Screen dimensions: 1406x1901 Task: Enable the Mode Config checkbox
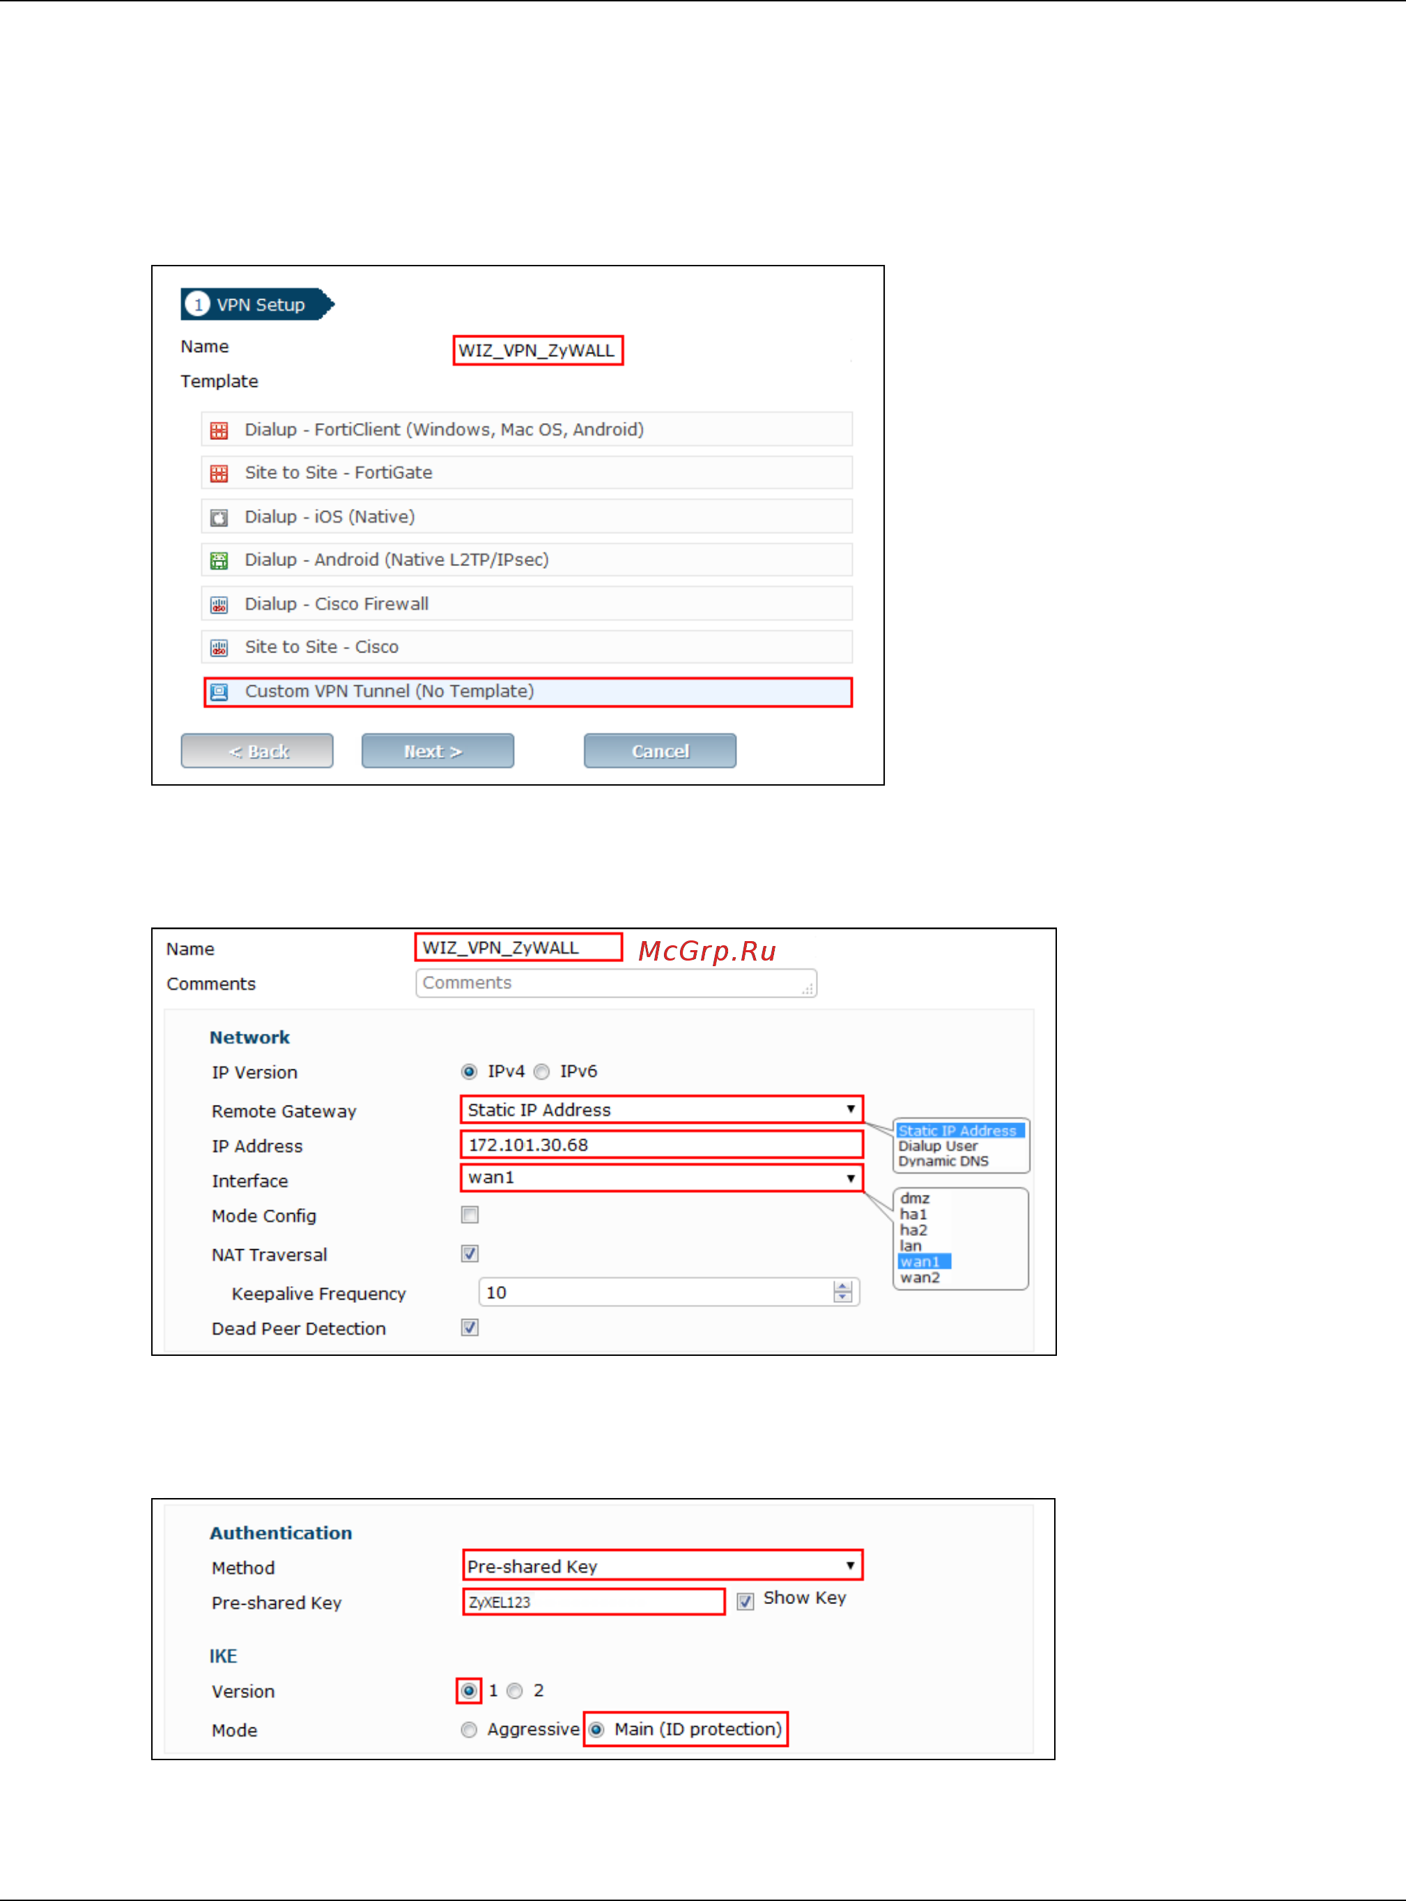(x=470, y=1215)
